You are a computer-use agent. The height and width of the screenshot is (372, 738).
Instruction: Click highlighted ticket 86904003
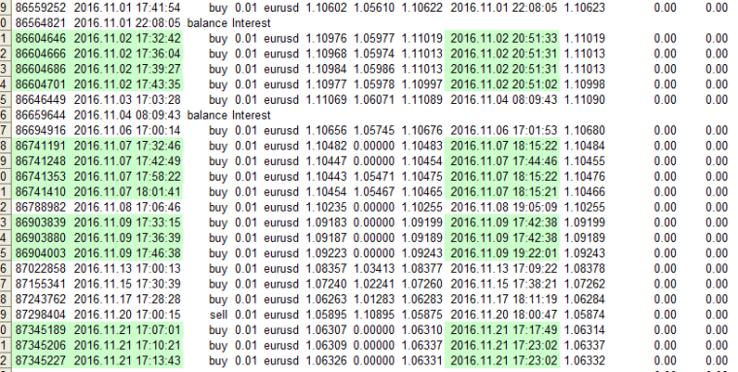(41, 254)
